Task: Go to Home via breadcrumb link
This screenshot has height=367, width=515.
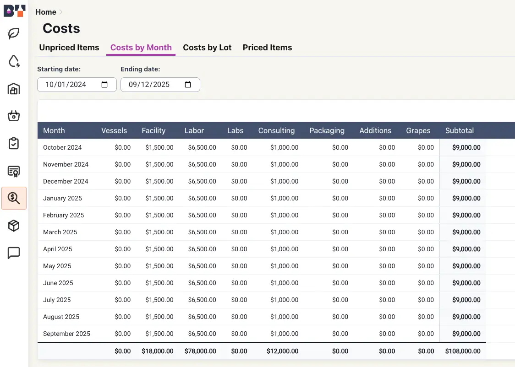Action: point(46,12)
